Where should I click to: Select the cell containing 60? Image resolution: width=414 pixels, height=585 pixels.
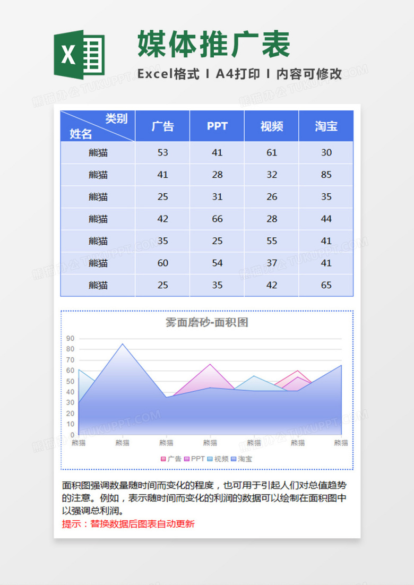[x=162, y=263]
